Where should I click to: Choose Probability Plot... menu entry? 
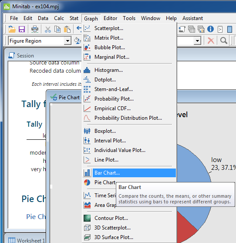(x=129, y=99)
